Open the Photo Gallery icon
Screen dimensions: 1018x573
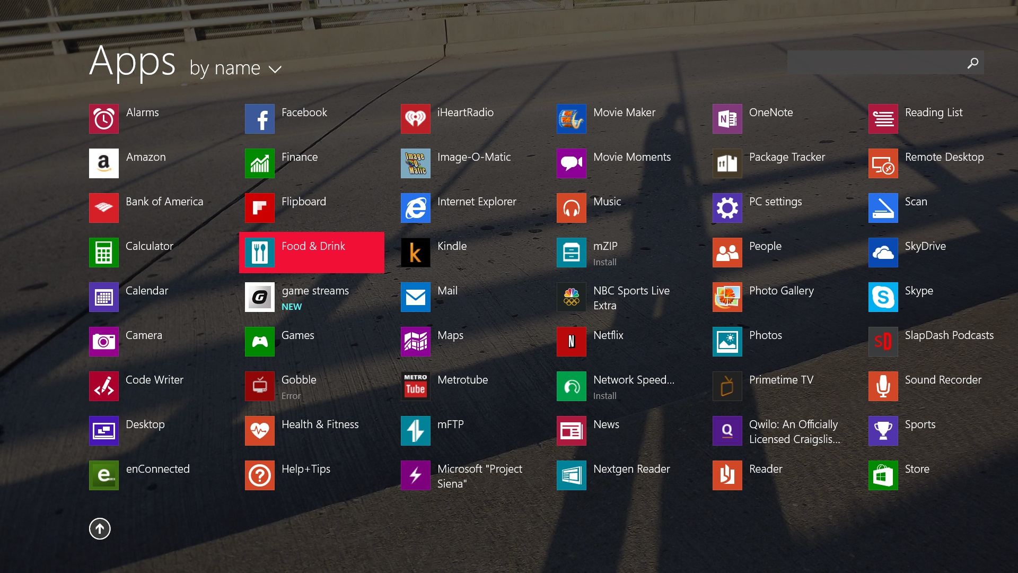727,297
